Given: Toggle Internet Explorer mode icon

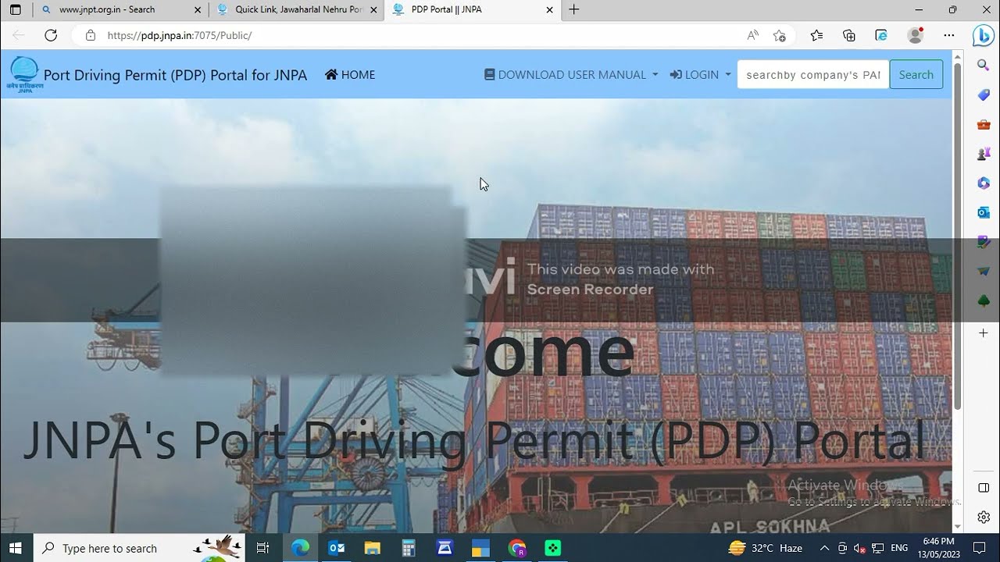Looking at the screenshot, I should (x=881, y=35).
